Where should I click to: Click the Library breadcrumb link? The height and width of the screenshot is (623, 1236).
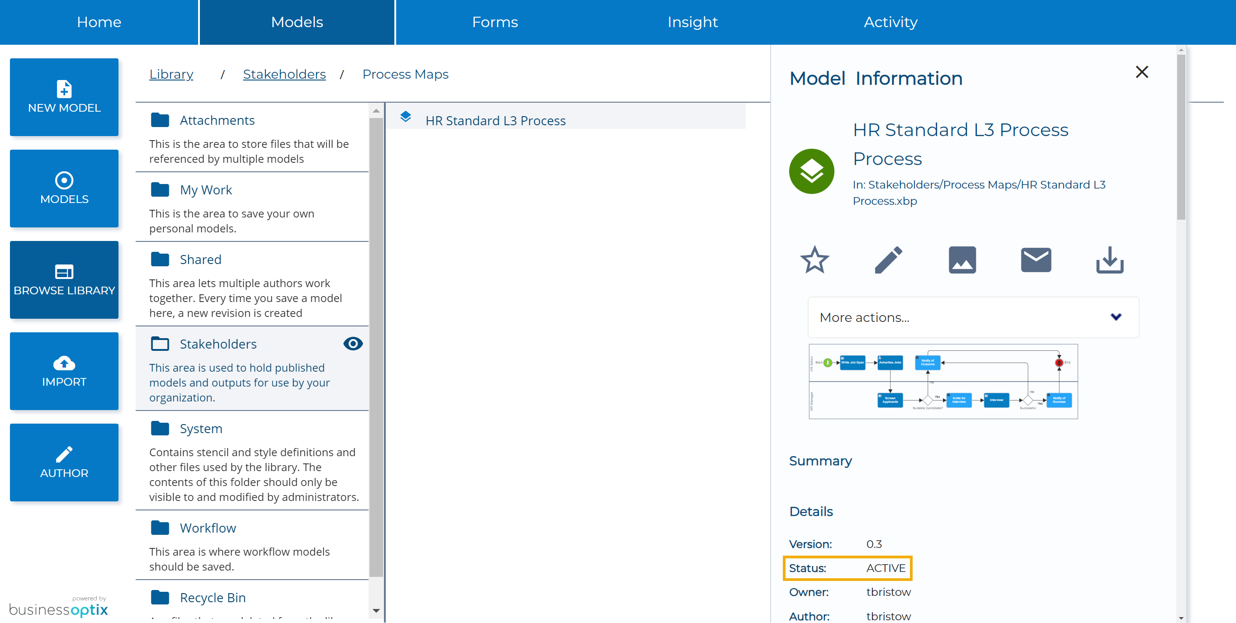pos(171,74)
